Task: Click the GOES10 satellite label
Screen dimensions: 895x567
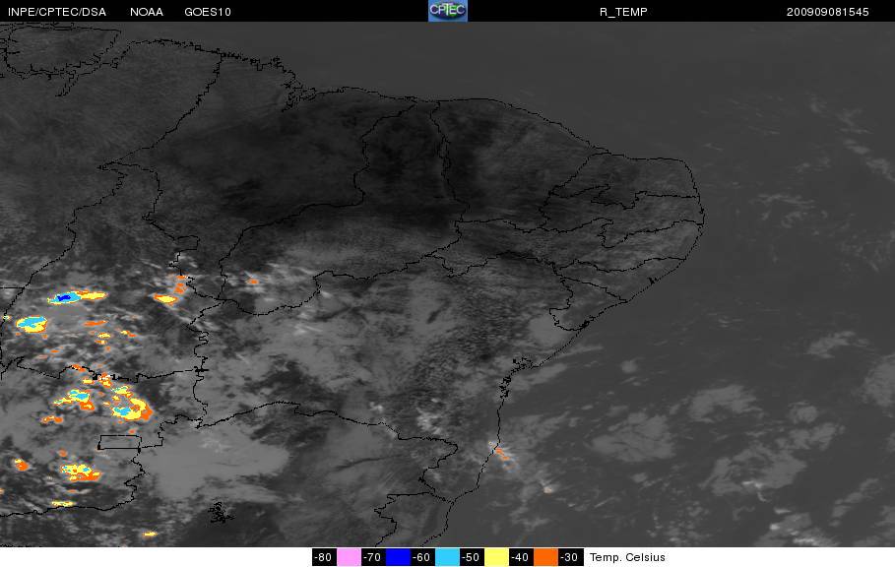Action: [x=208, y=12]
